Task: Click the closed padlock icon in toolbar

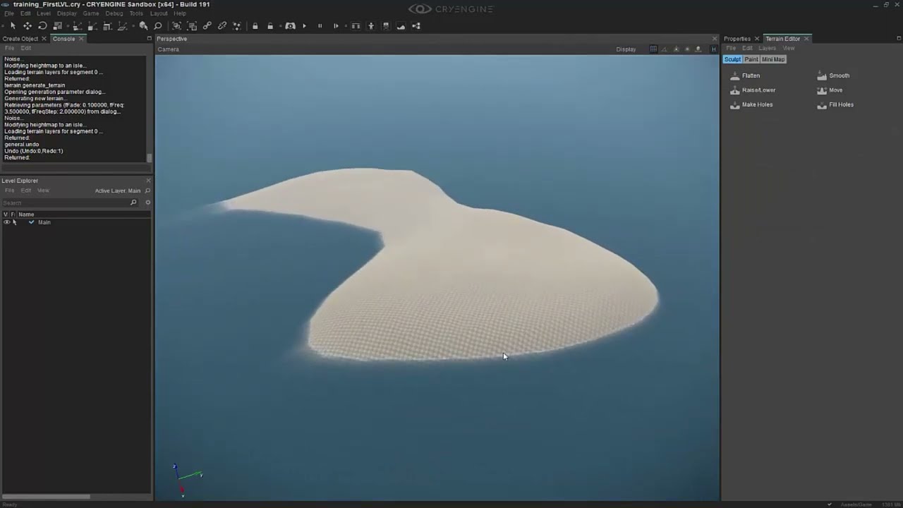Action: pos(255,26)
